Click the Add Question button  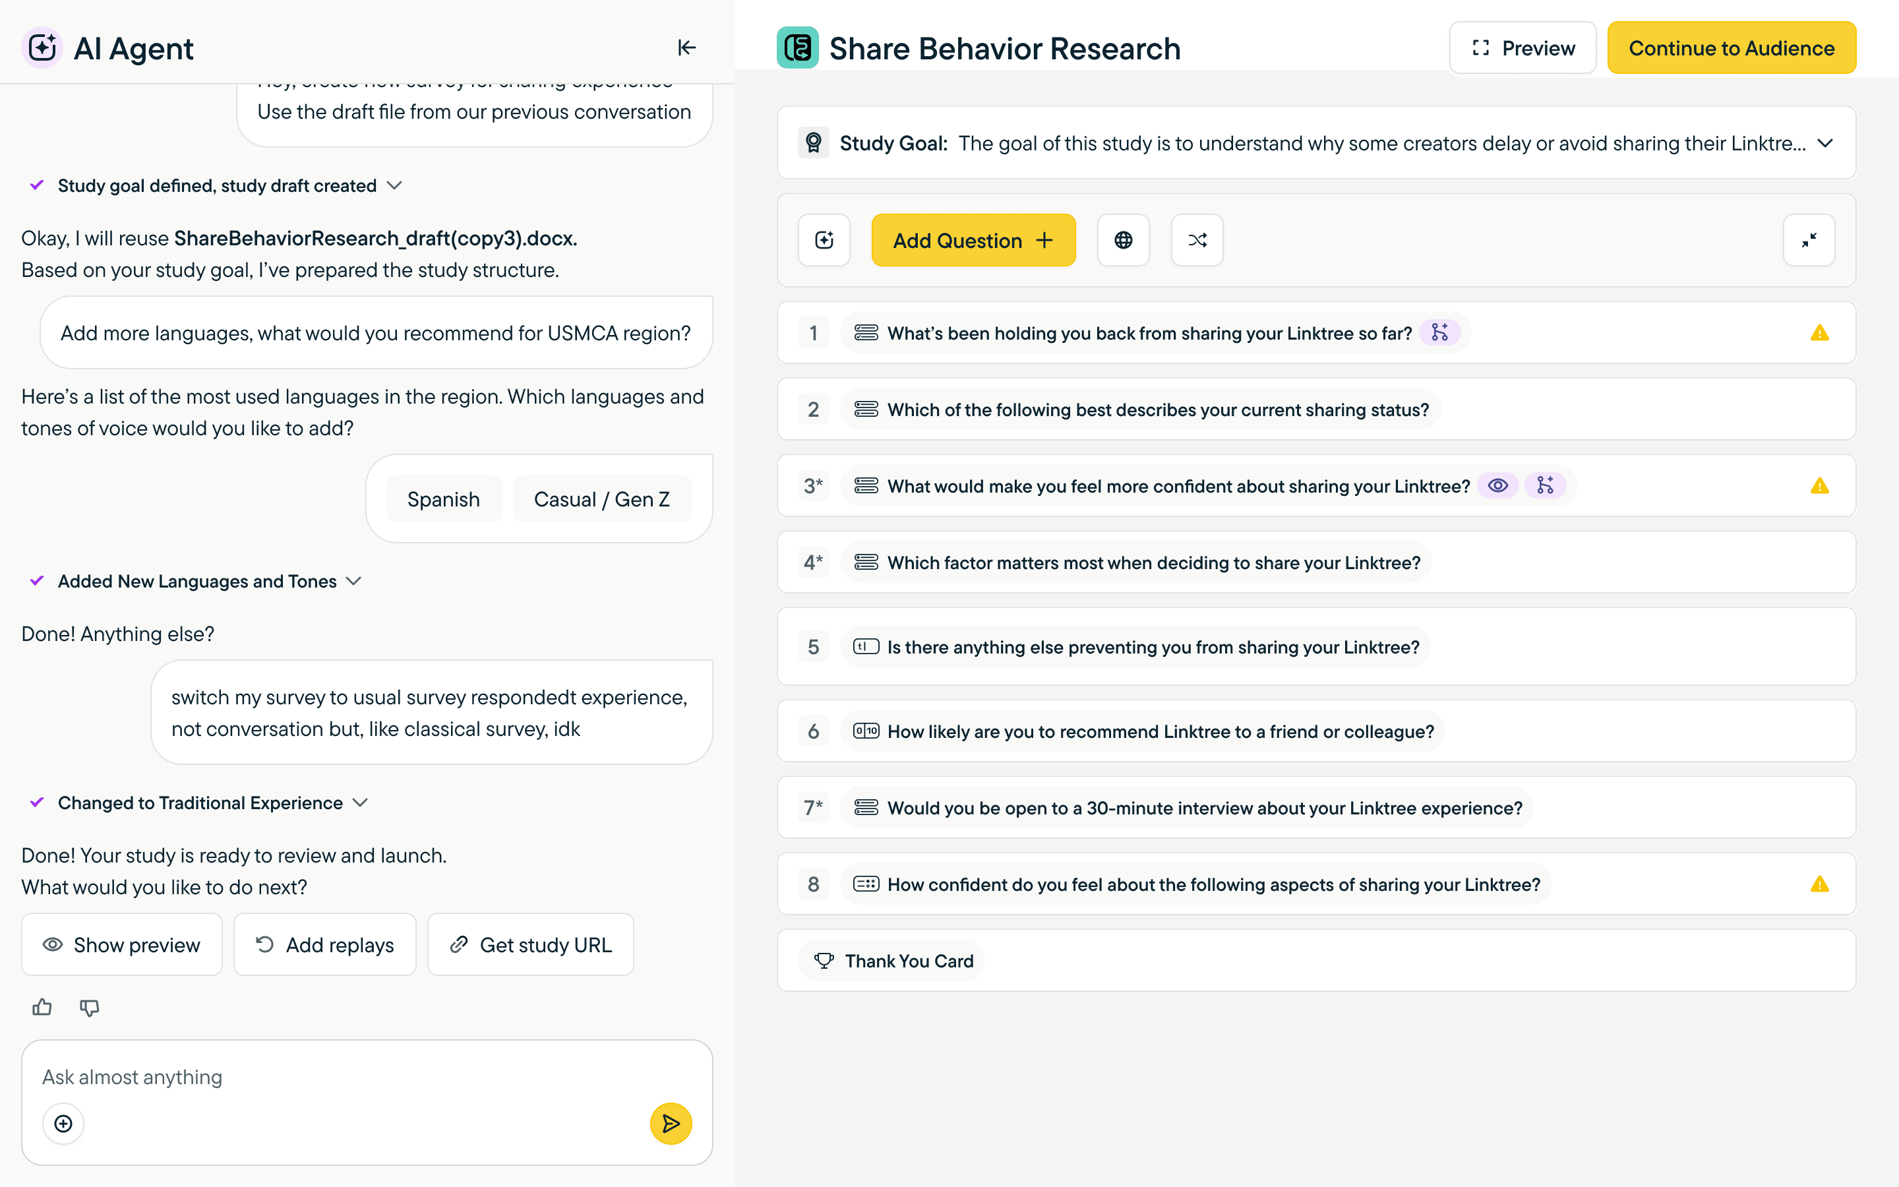point(973,240)
